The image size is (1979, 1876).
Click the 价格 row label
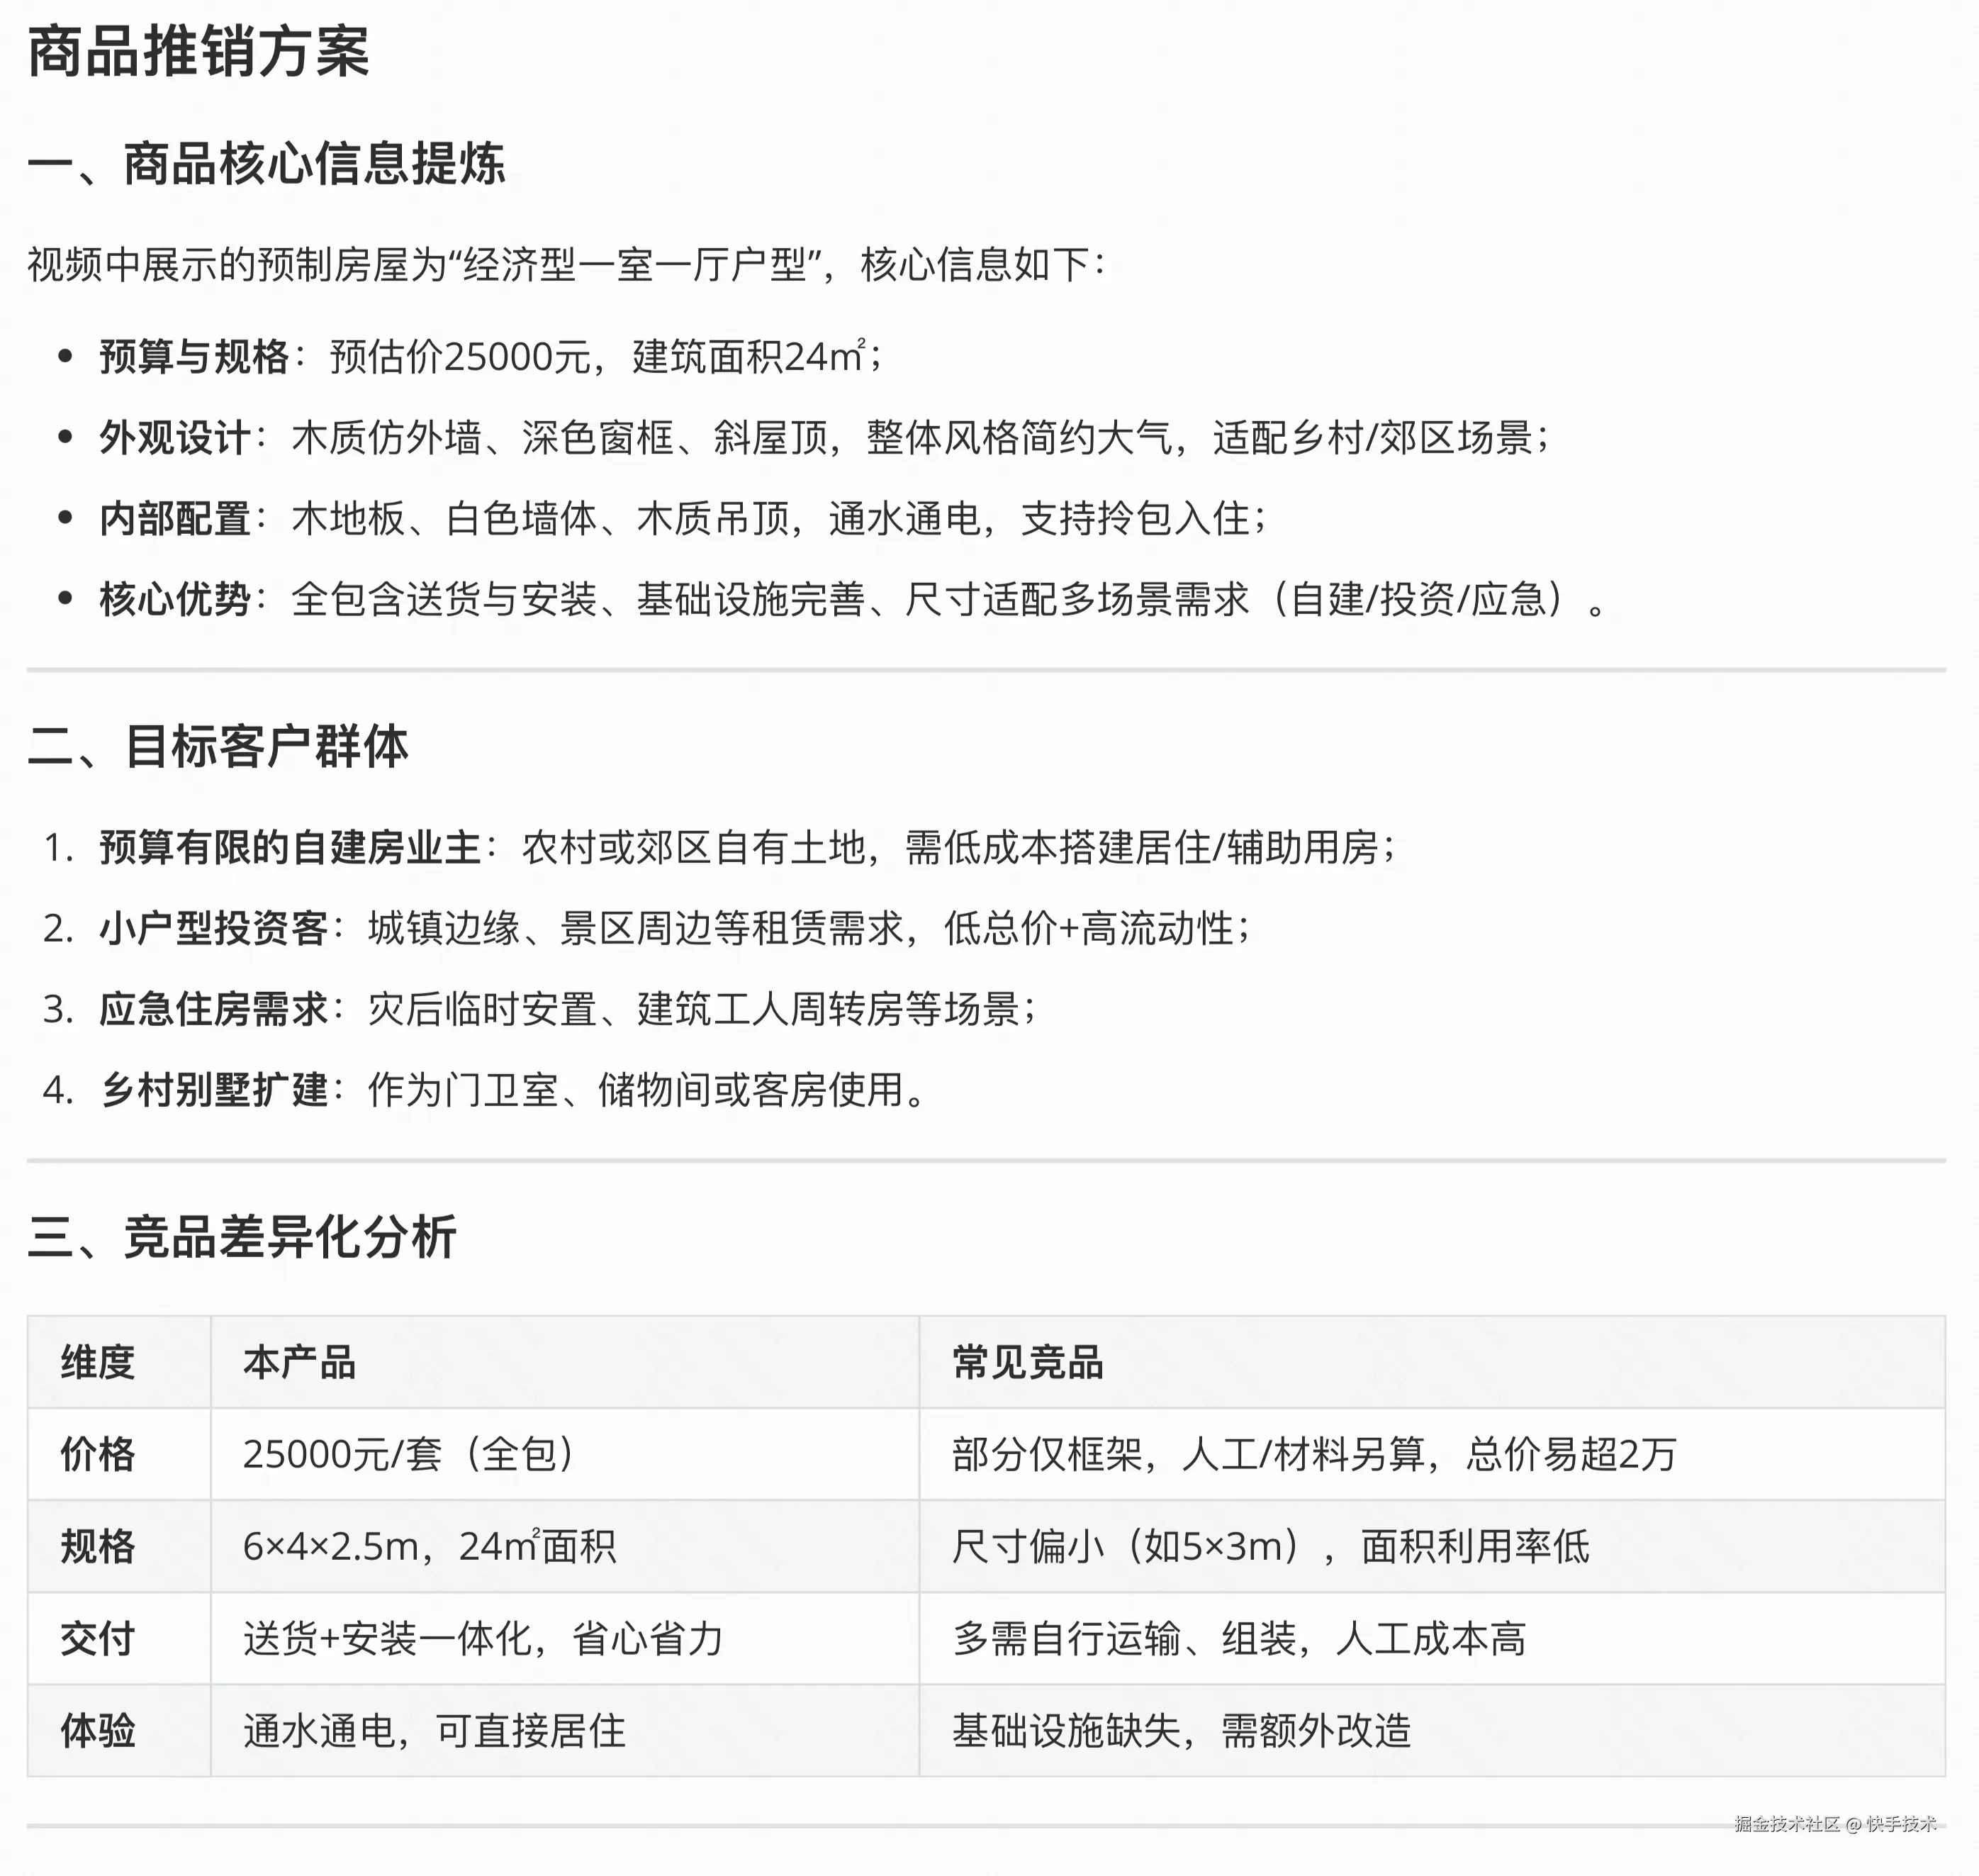(x=98, y=1455)
